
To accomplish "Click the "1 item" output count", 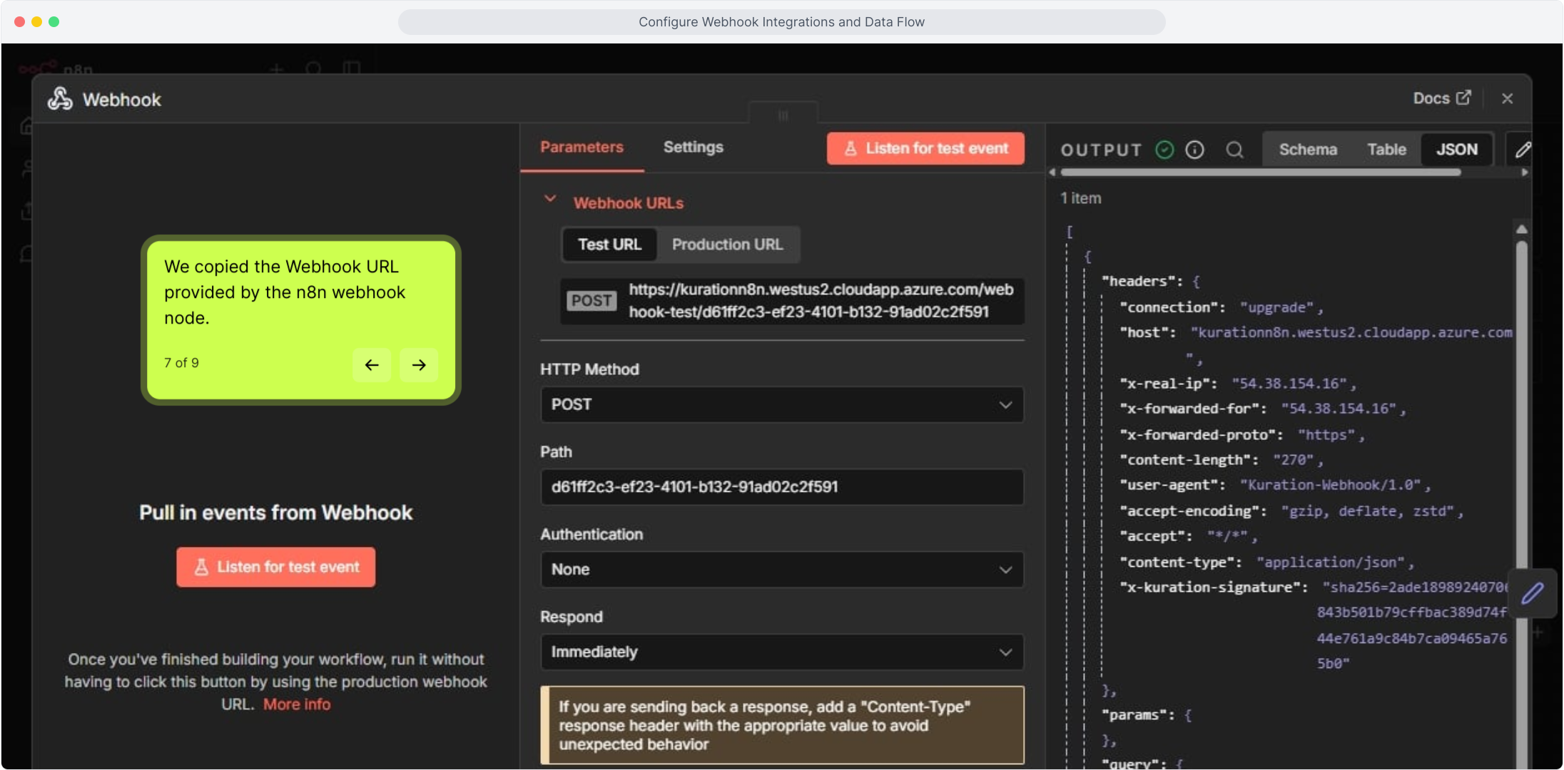I will (1080, 199).
